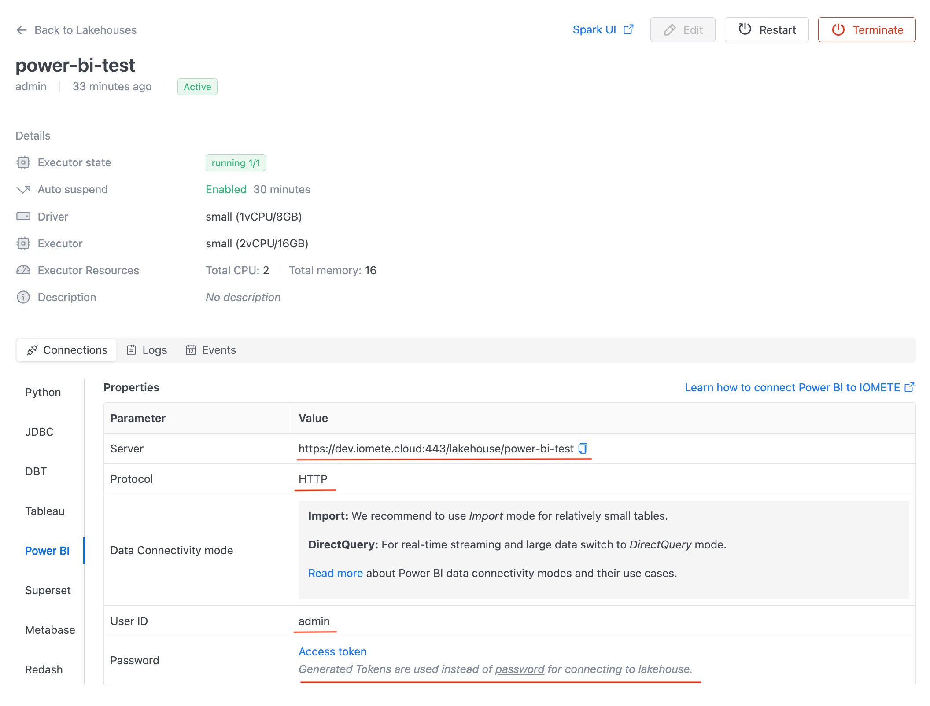Click the Executor chip icon
930x706 pixels.
click(x=23, y=243)
